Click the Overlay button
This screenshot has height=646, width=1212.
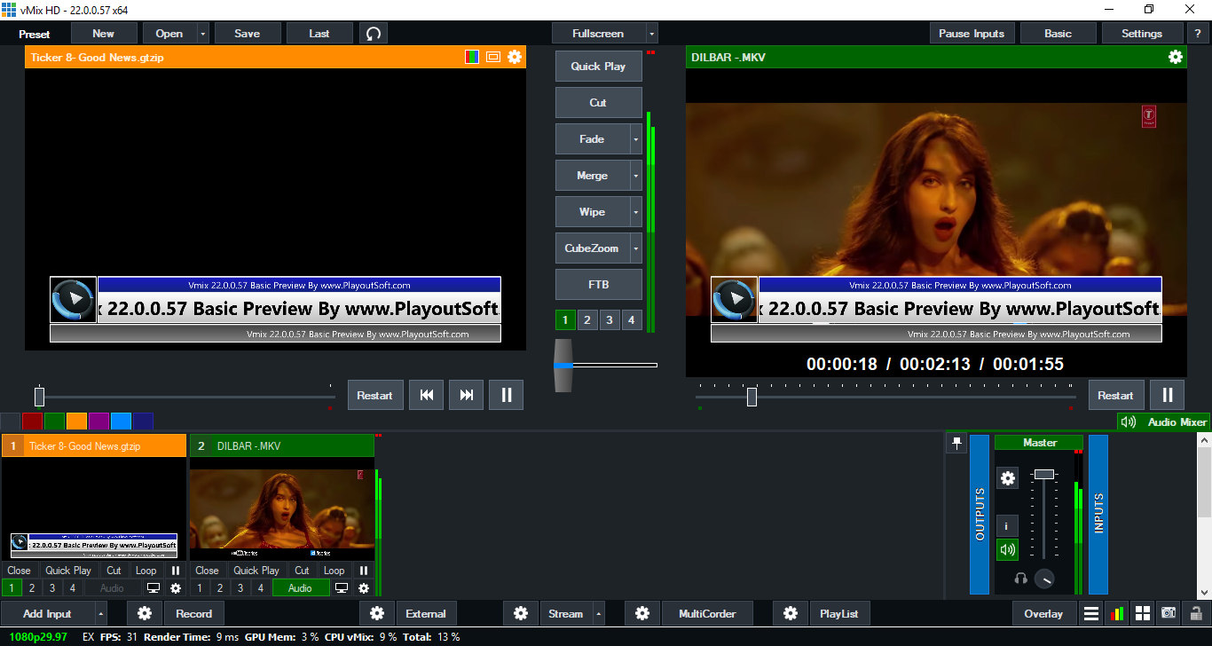[1043, 613]
